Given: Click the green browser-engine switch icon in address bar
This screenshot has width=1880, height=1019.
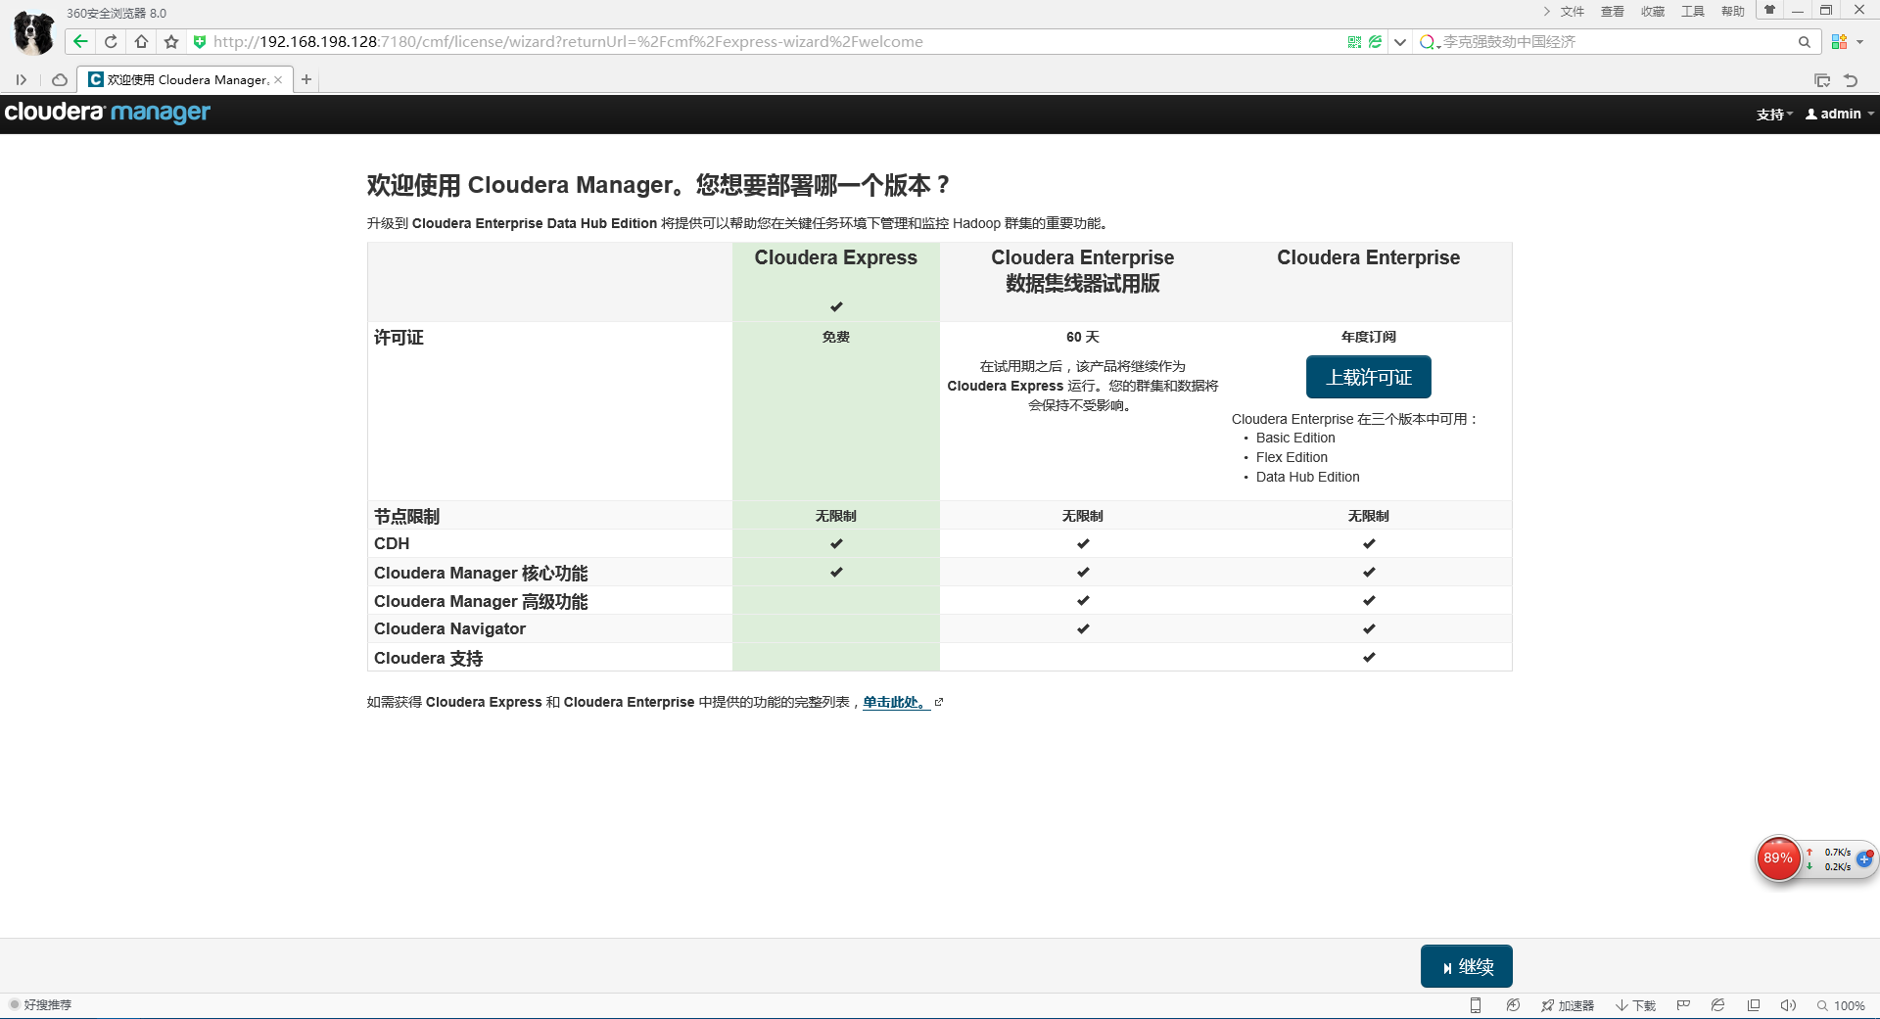Looking at the screenshot, I should [1375, 42].
